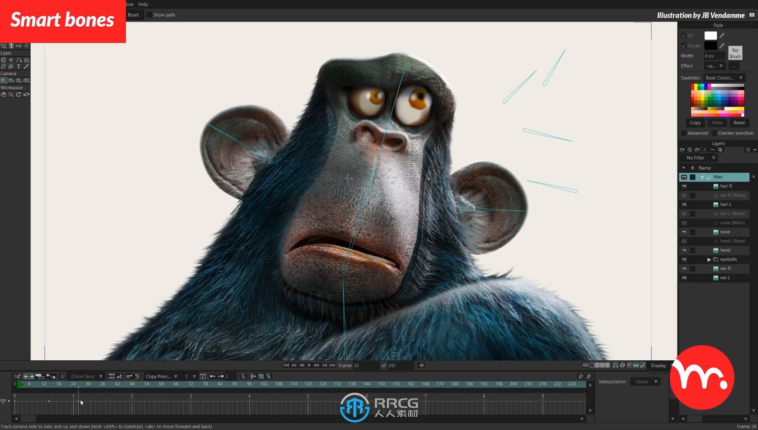Viewport: 758px width, 430px height.
Task: Open the Copy Previous dropdown
Action: coord(161,376)
